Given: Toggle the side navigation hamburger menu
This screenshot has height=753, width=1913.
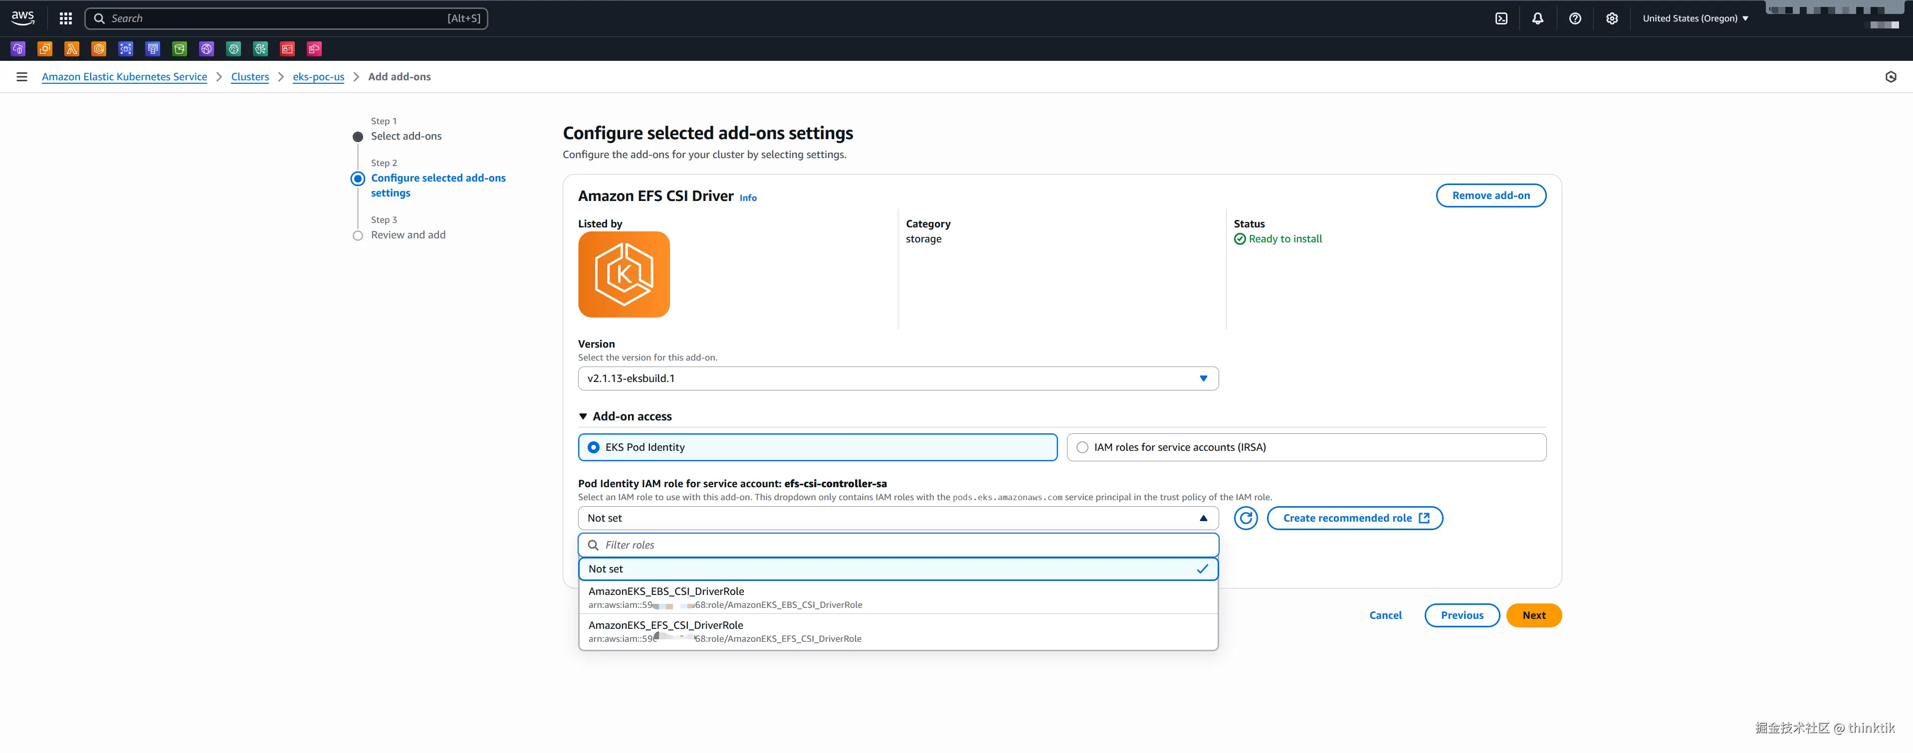Looking at the screenshot, I should coord(21,76).
